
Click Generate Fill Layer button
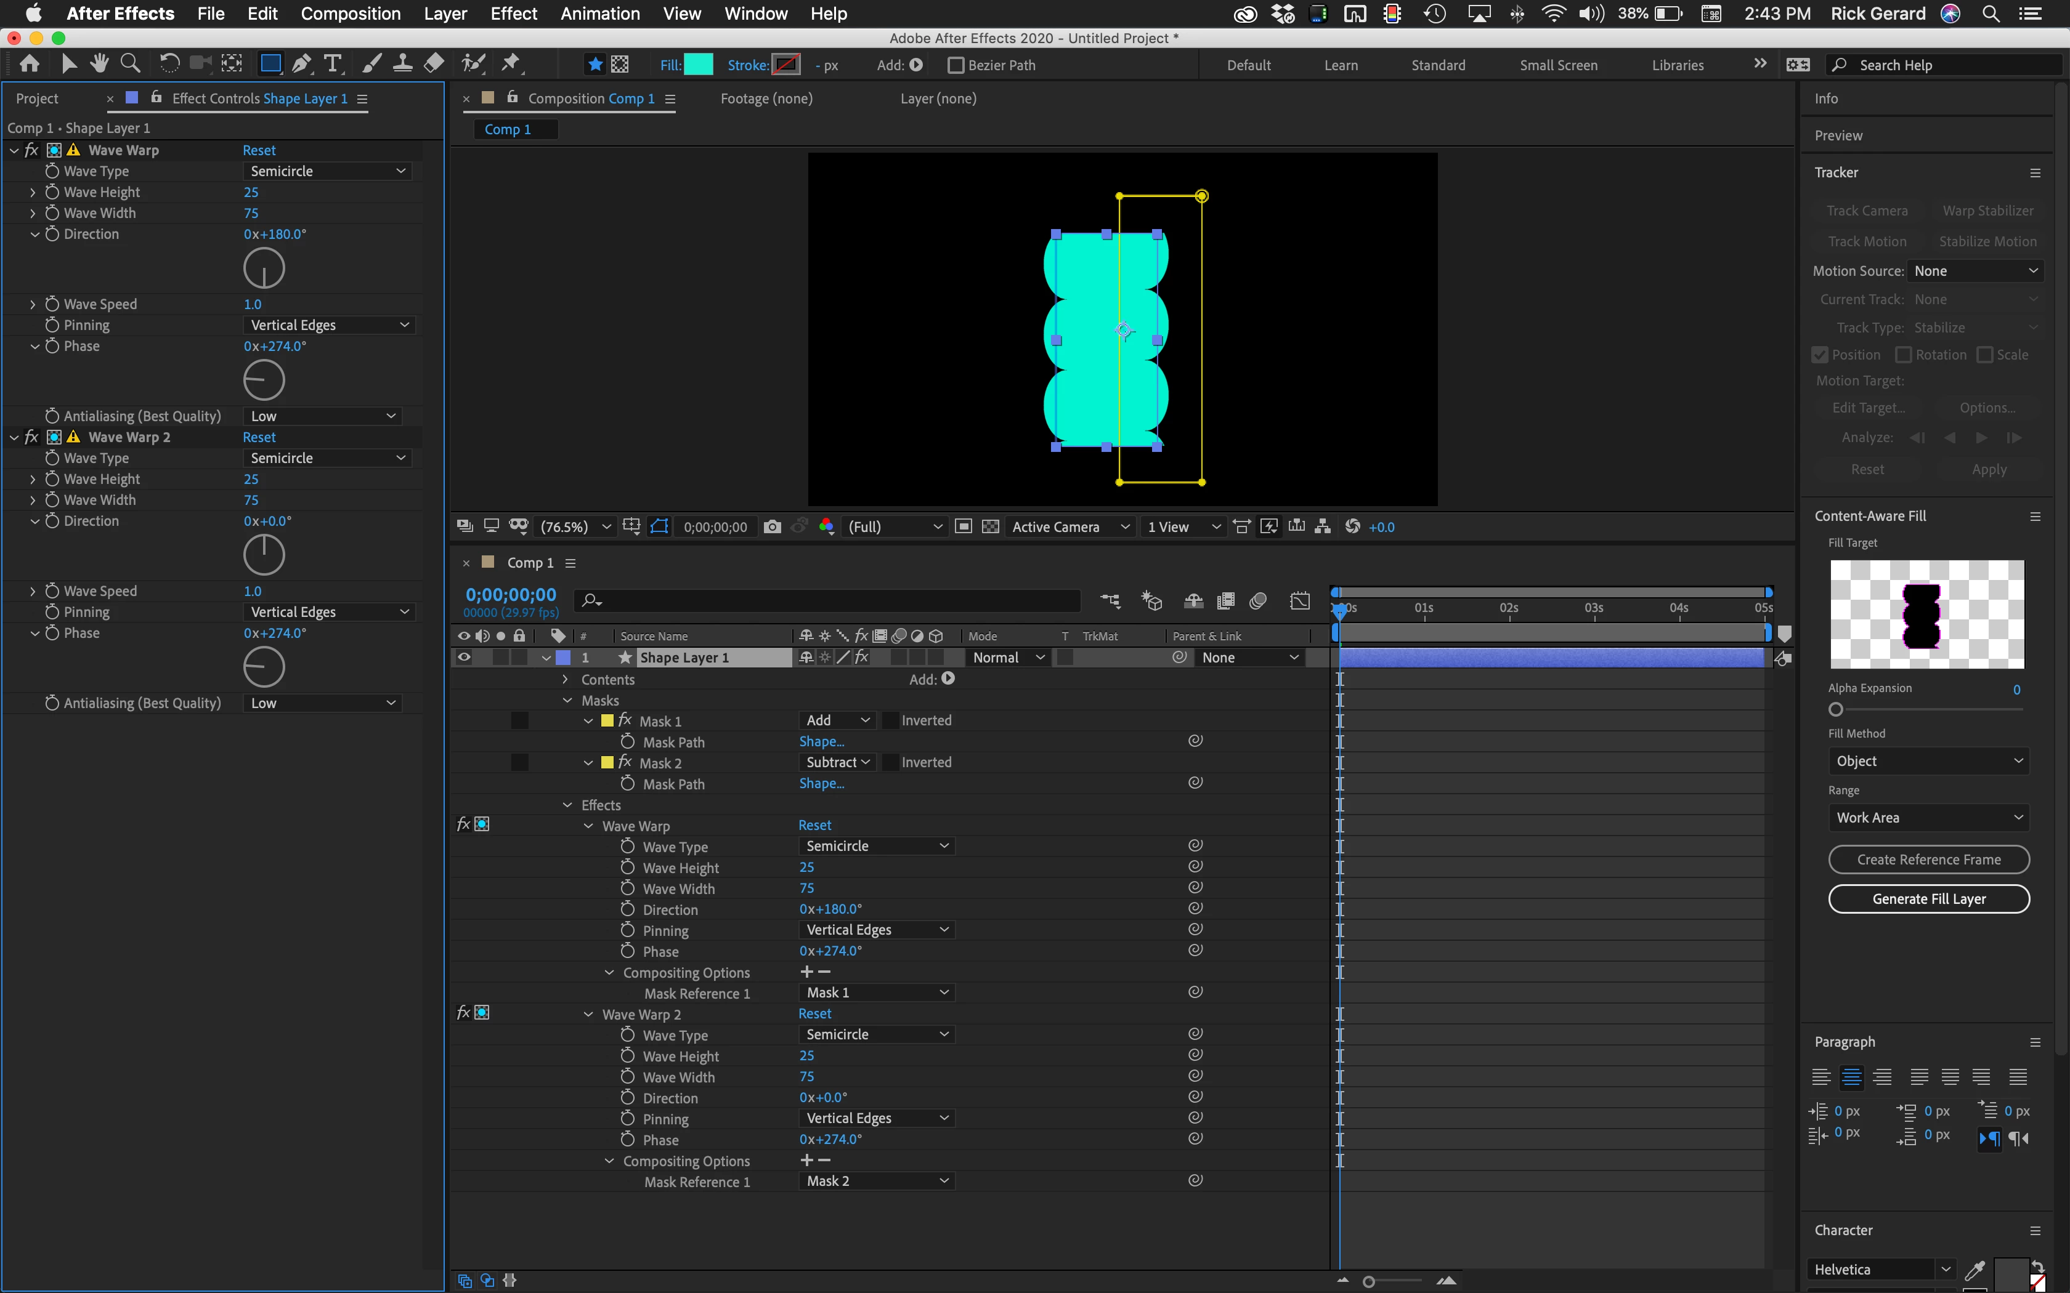(x=1928, y=899)
